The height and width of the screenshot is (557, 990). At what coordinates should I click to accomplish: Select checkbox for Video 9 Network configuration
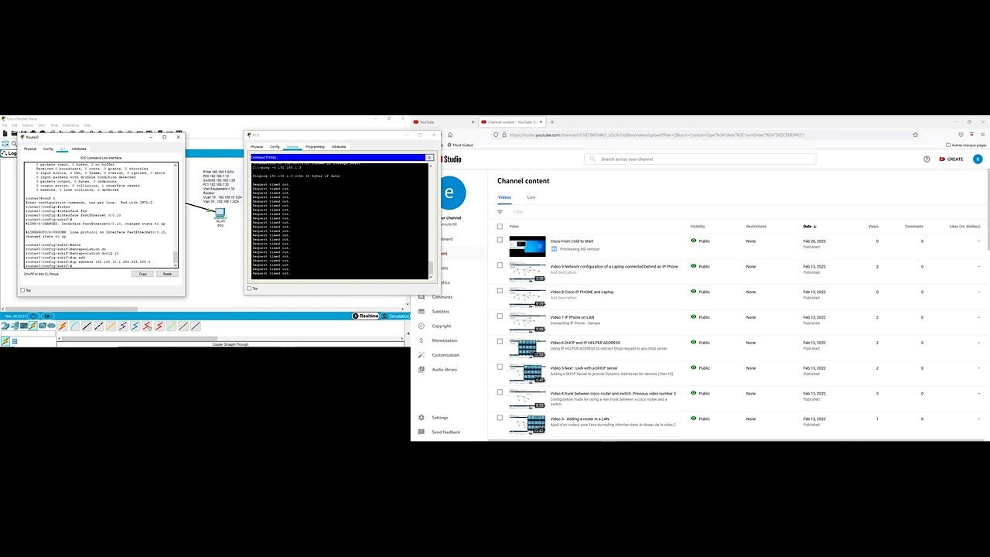(x=500, y=265)
